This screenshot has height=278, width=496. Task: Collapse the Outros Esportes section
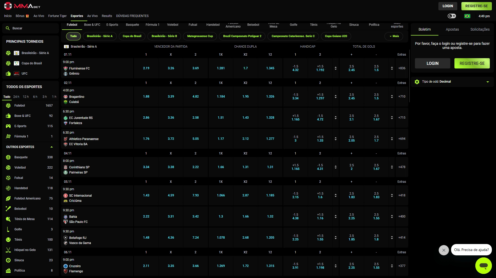point(52,147)
